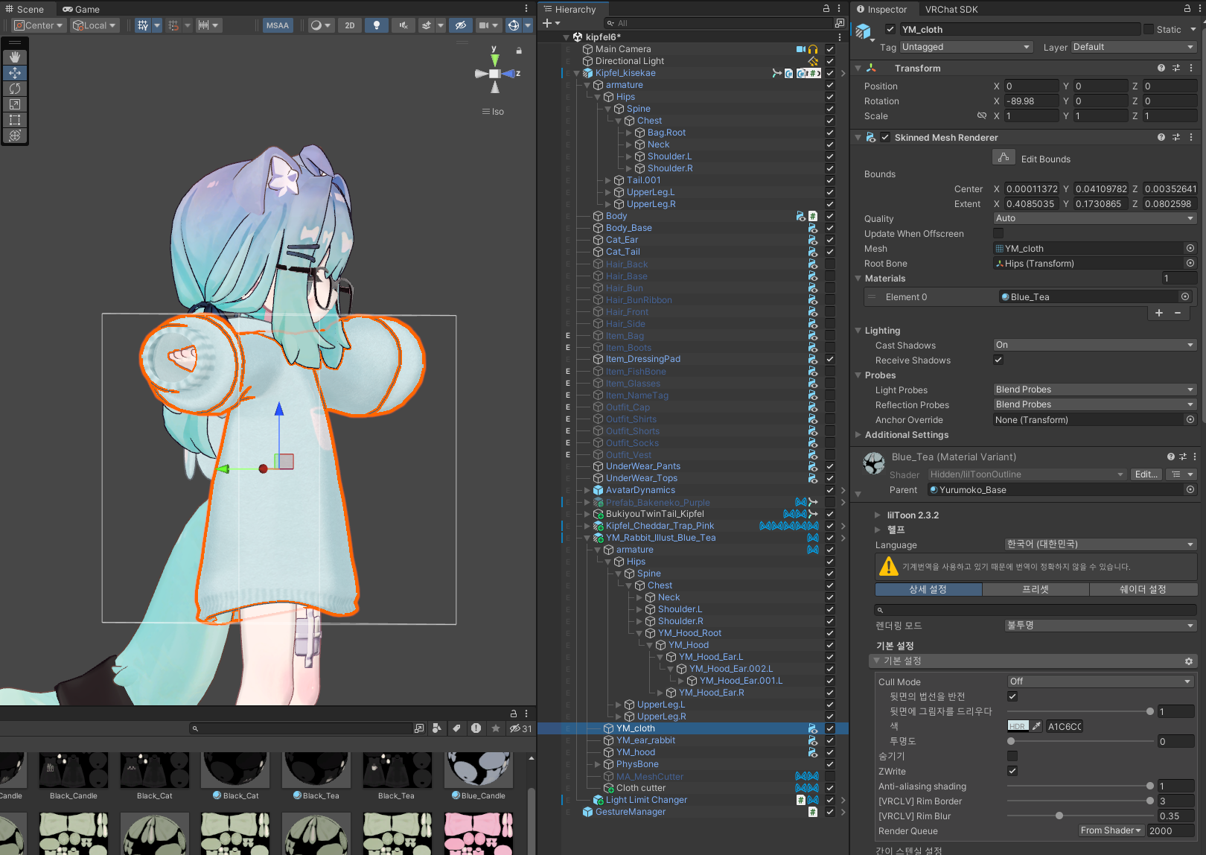1206x855 pixels.
Task: Switch to the Game tab
Action: click(x=81, y=9)
